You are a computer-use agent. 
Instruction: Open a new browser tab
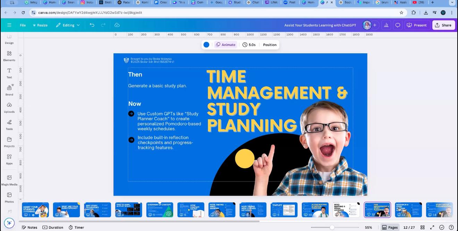click(x=432, y=2)
